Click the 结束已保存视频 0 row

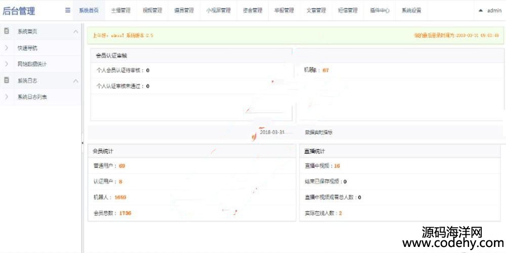(x=400, y=181)
